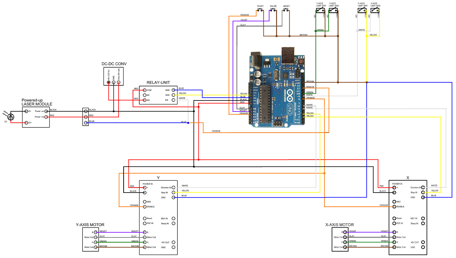Click X driver's Direction IN terminal

click(423, 187)
